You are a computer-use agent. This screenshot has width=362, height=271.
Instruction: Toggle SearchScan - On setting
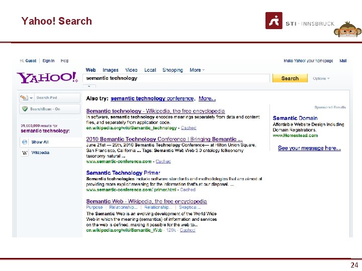tap(50, 109)
